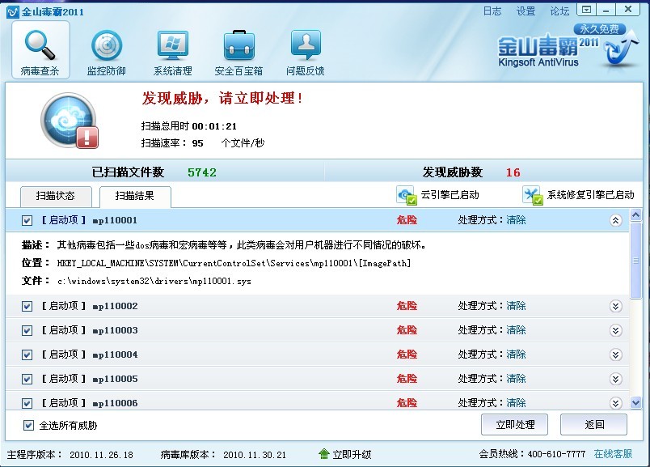The height and width of the screenshot is (467, 650).
Task: Uncheck the mp110004 threat checkbox
Action: (27, 355)
